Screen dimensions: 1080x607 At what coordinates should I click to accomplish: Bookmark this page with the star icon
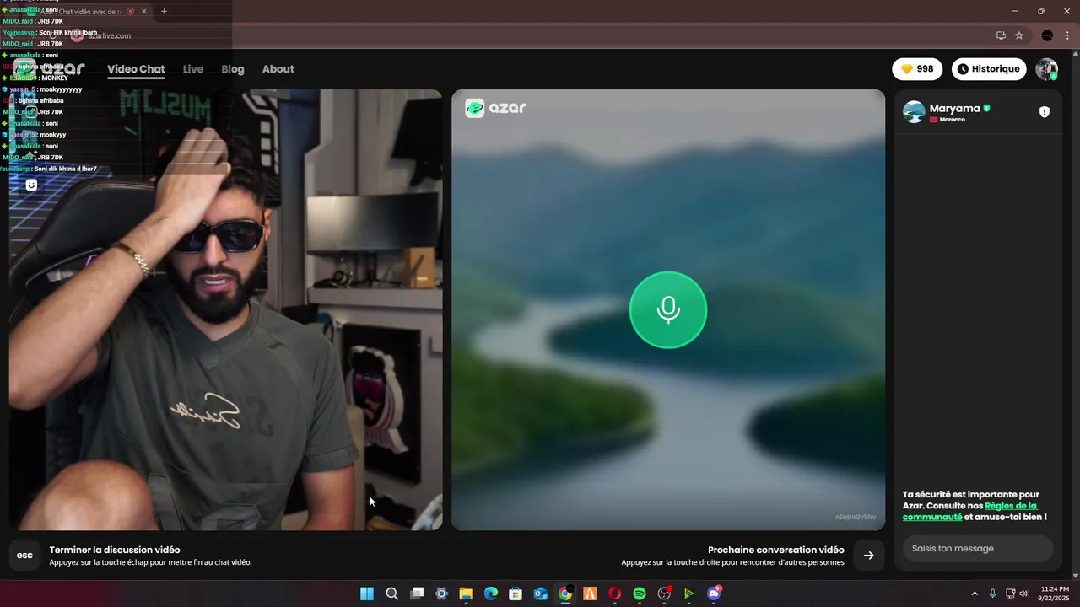click(1019, 35)
